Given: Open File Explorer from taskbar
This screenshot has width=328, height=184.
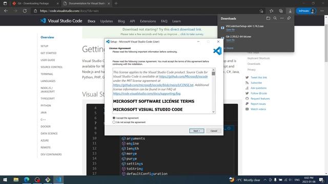Looking at the screenshot, I should point(16,179).
